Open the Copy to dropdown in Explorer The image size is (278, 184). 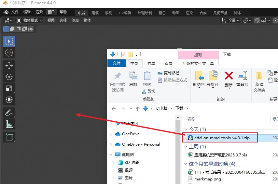click(212, 80)
